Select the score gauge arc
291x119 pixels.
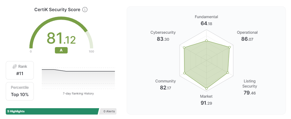(x=61, y=32)
